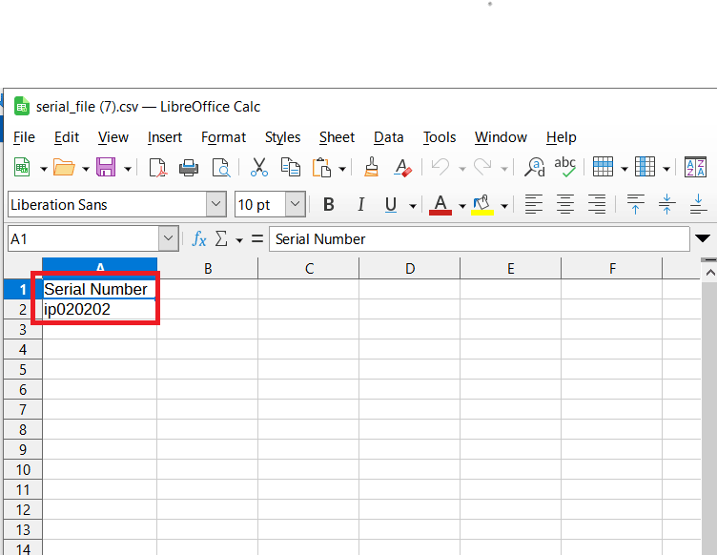Click the Open folder icon

64,167
